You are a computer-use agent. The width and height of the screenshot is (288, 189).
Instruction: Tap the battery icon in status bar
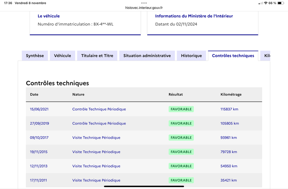click(x=280, y=3)
